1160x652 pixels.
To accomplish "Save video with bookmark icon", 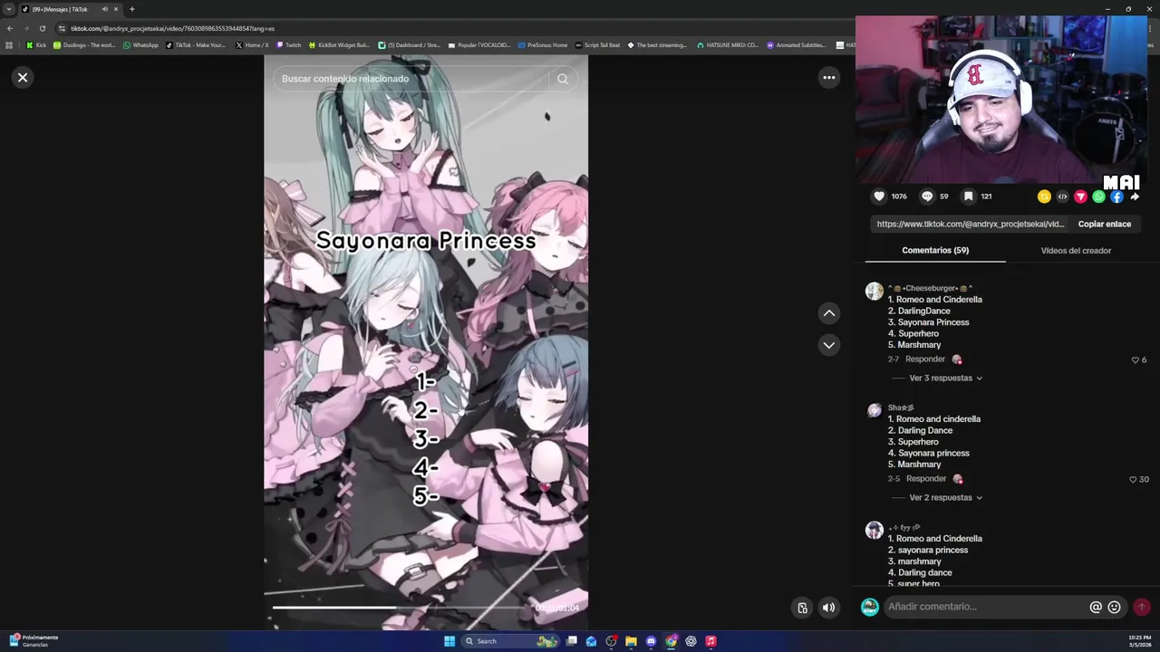I will tap(968, 197).
